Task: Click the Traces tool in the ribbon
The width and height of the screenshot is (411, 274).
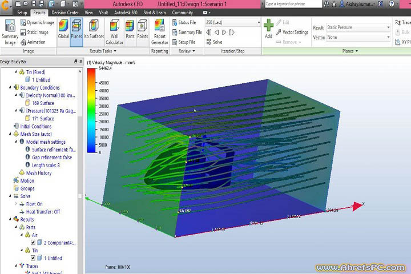Action: pyautogui.click(x=402, y=23)
